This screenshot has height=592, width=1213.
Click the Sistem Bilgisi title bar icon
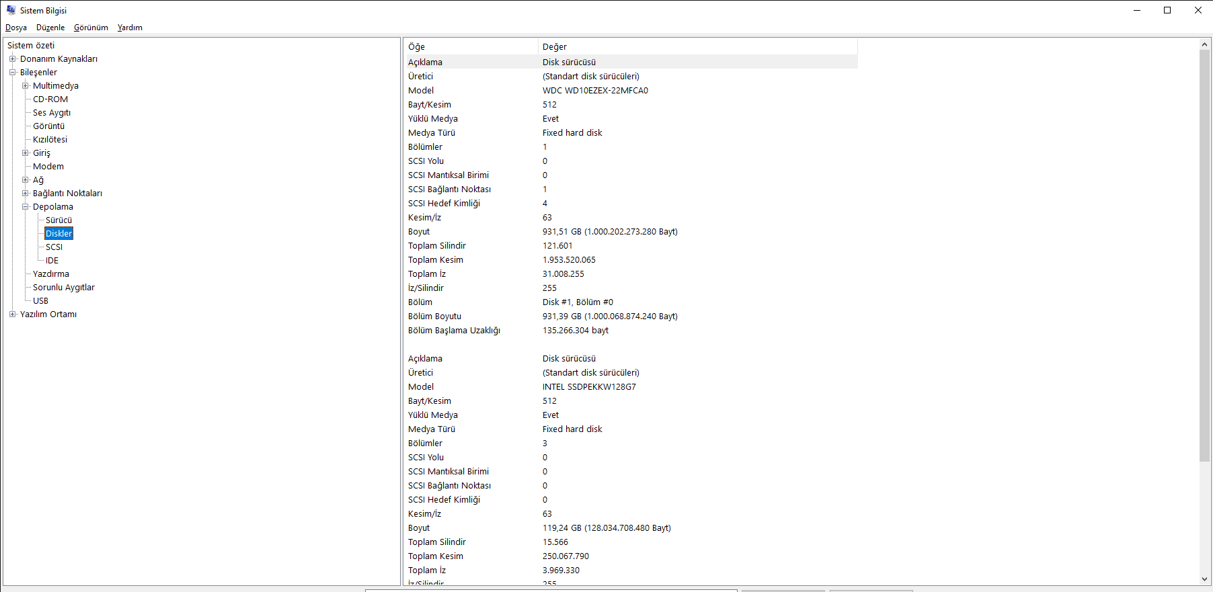pos(11,10)
